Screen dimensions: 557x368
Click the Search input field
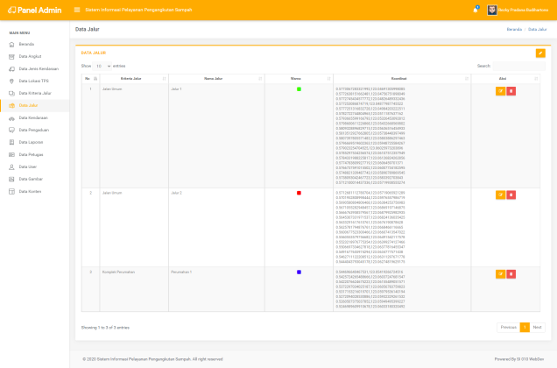click(x=518, y=66)
